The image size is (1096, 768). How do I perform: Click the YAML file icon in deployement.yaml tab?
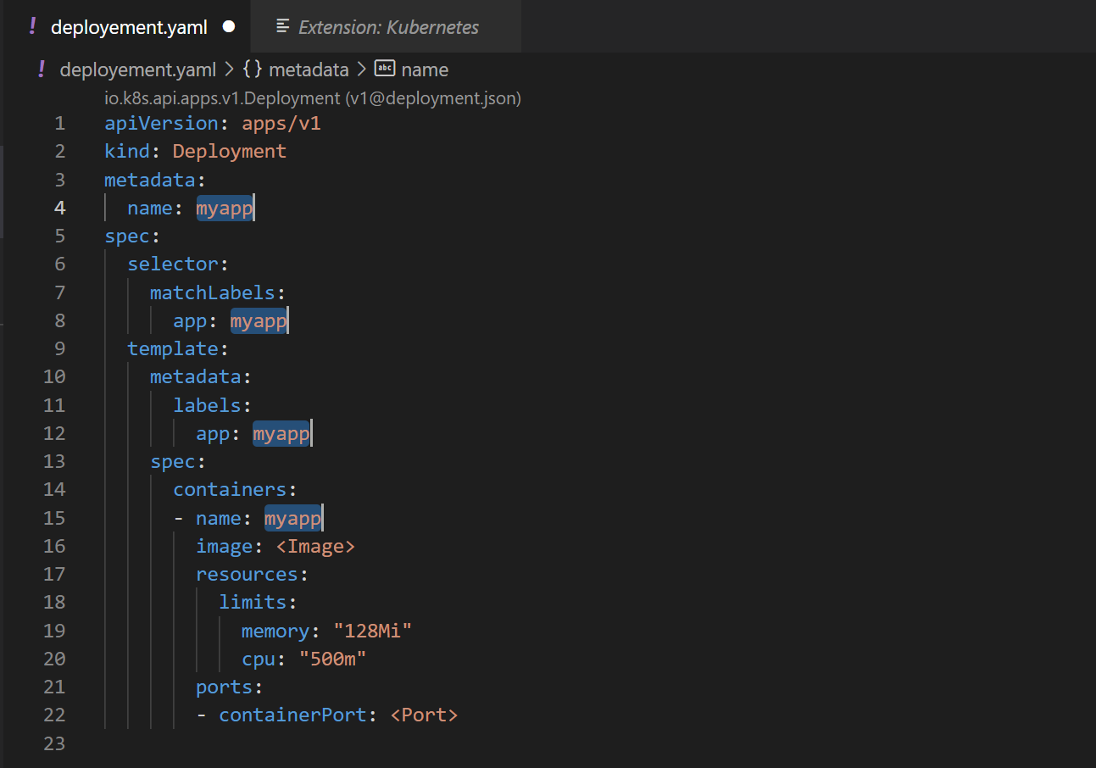tap(32, 26)
